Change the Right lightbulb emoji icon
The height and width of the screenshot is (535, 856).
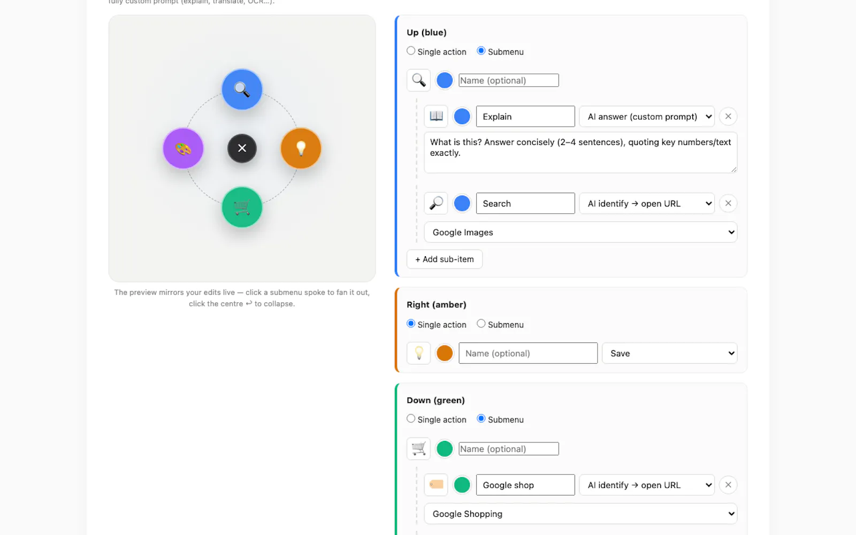(418, 353)
